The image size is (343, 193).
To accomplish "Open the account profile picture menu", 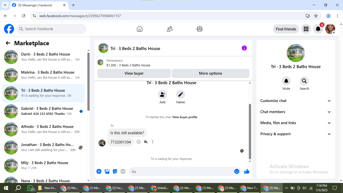I will click(x=330, y=29).
